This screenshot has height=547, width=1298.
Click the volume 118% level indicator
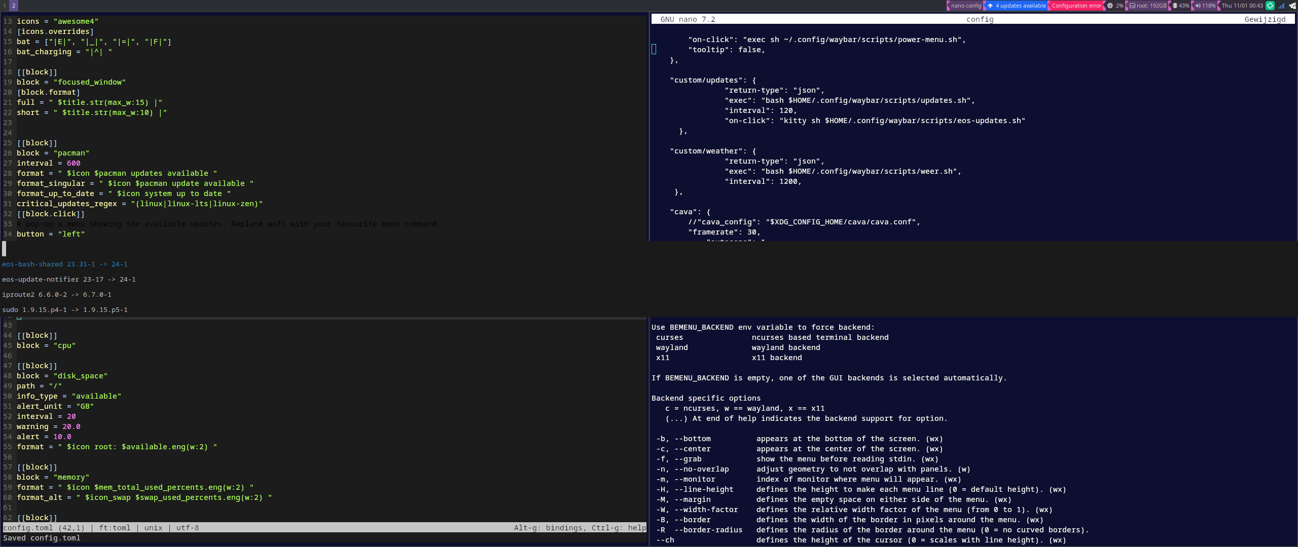pyautogui.click(x=1208, y=6)
